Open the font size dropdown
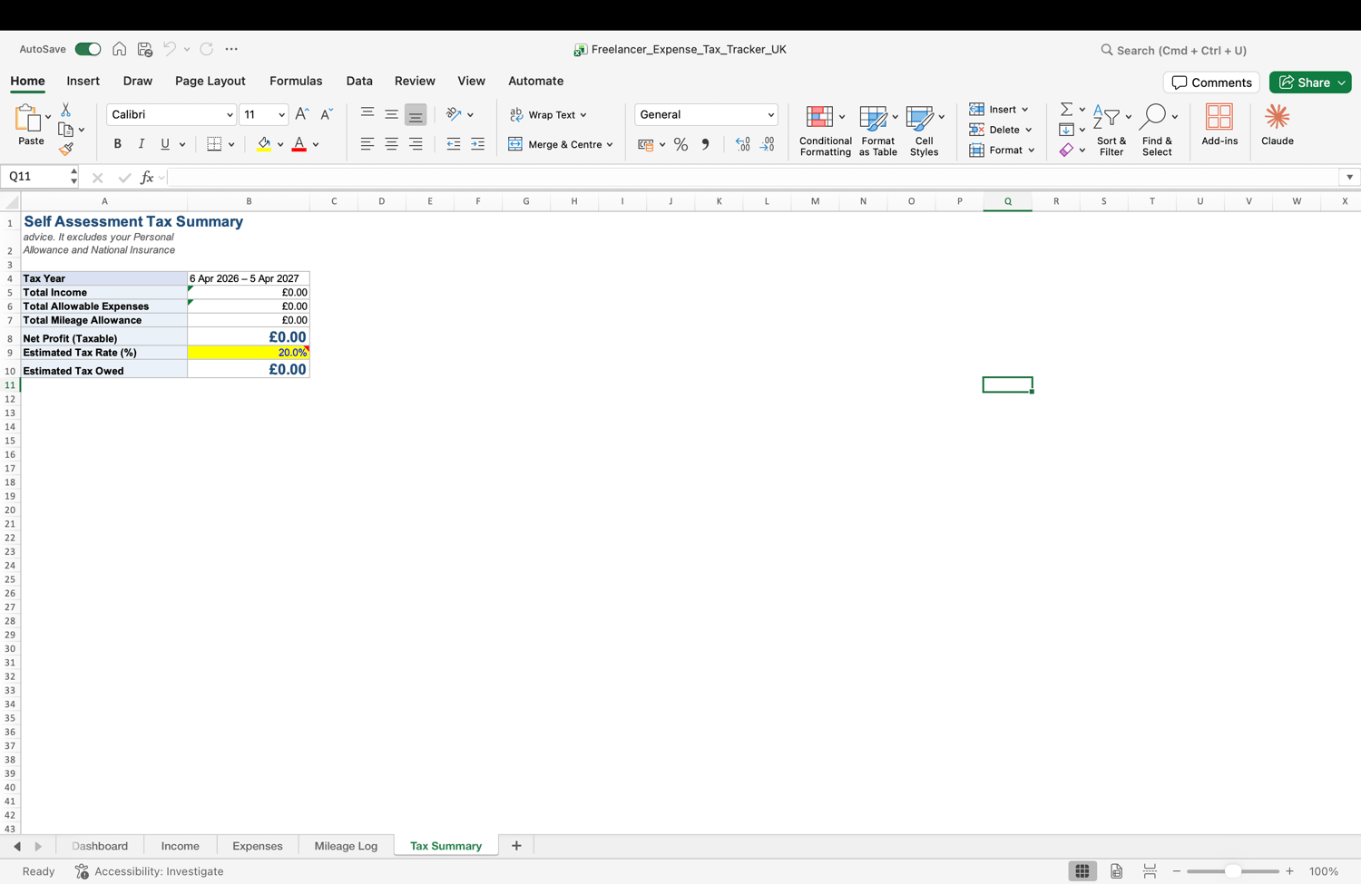 pyautogui.click(x=281, y=115)
